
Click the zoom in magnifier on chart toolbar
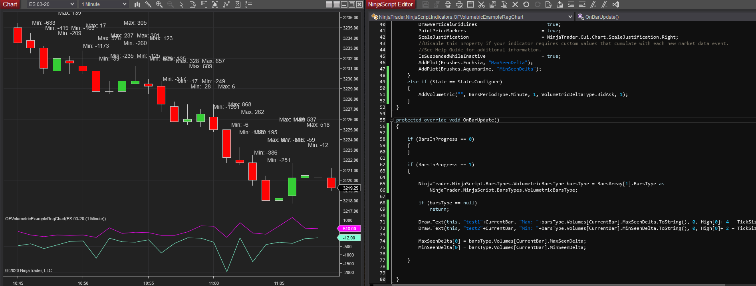click(159, 4)
